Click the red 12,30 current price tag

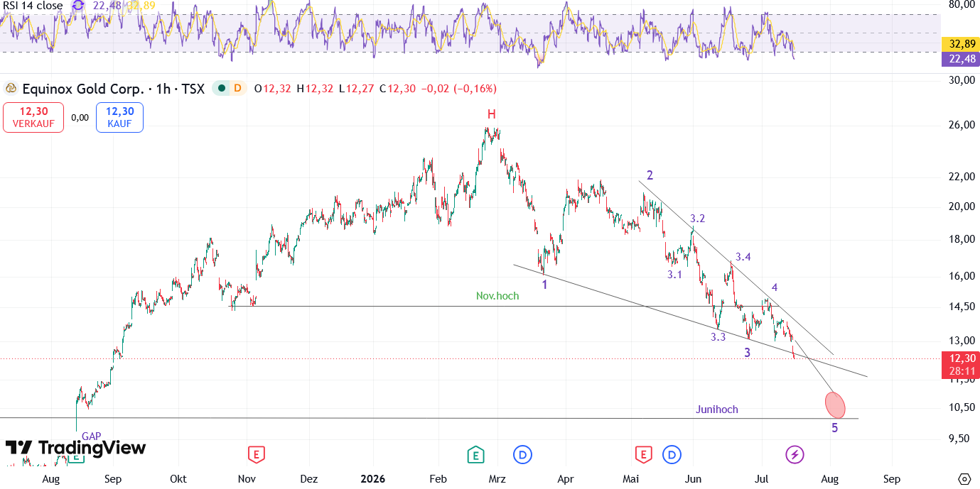960,358
